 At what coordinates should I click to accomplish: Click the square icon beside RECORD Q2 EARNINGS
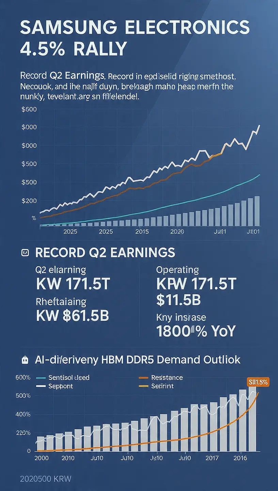pyautogui.click(x=25, y=253)
